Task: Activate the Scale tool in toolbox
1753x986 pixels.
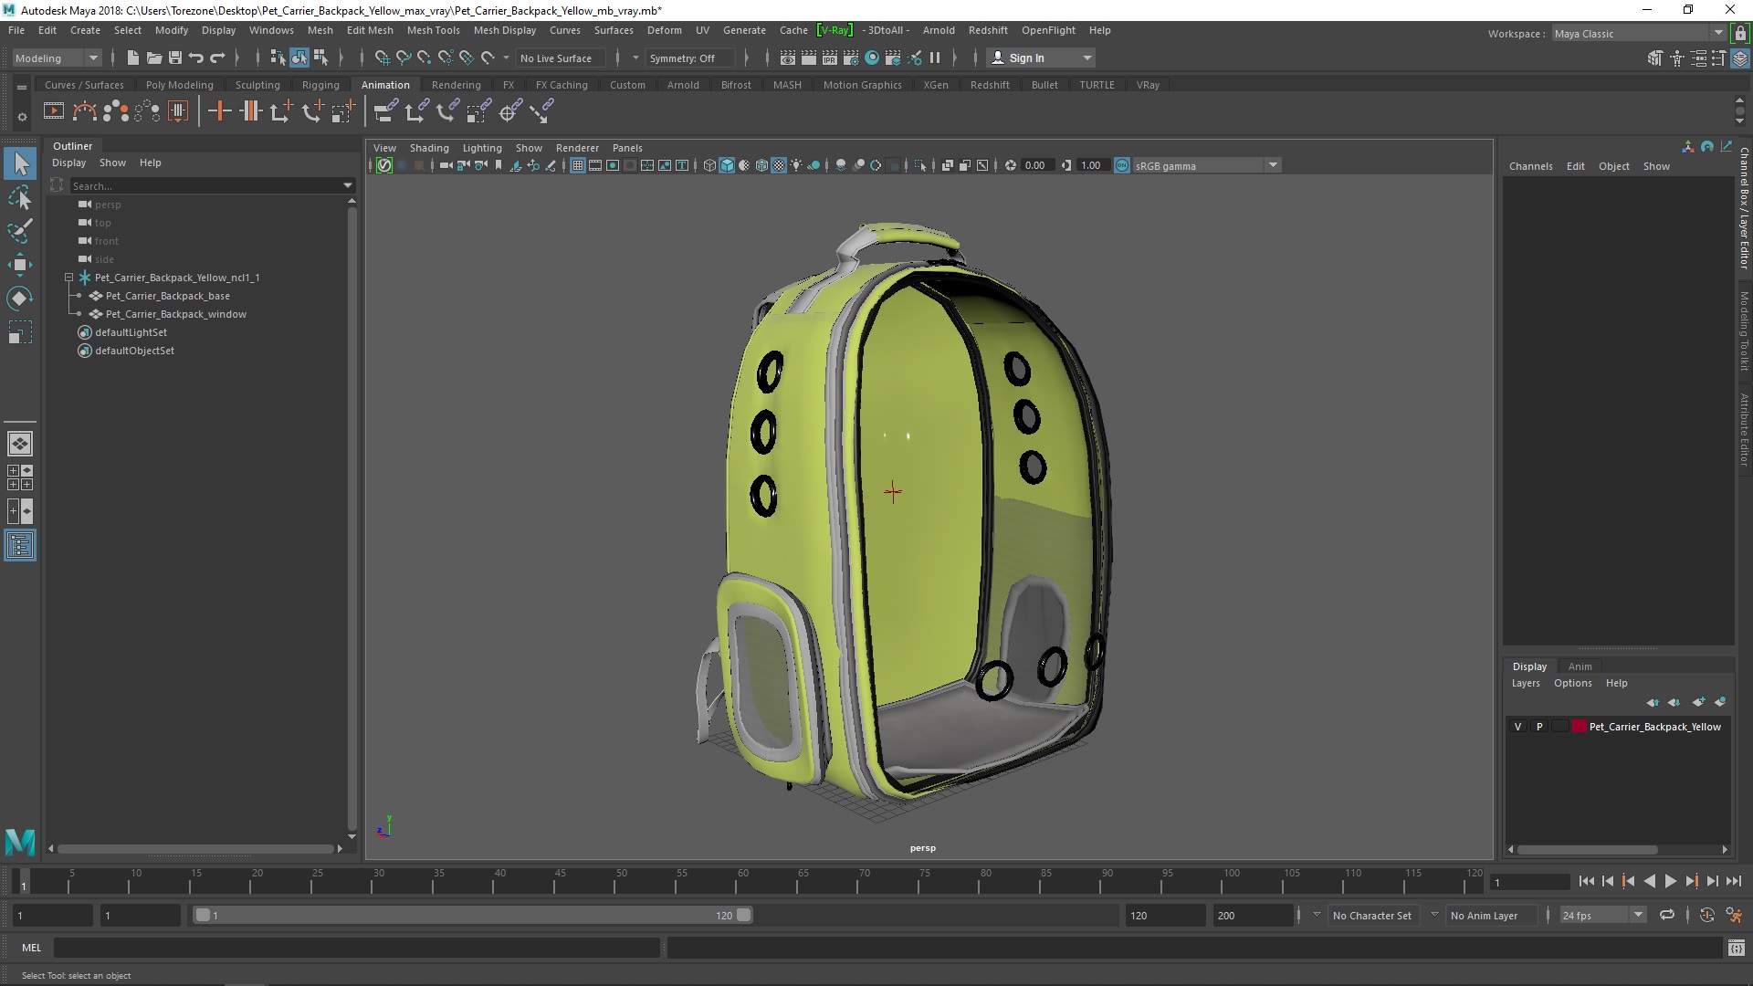Action: click(20, 332)
